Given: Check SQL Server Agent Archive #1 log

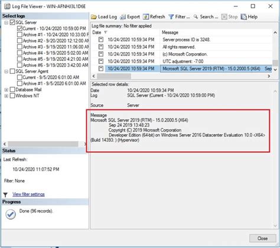Looking at the screenshot, I should pyautogui.click(x=19, y=83).
